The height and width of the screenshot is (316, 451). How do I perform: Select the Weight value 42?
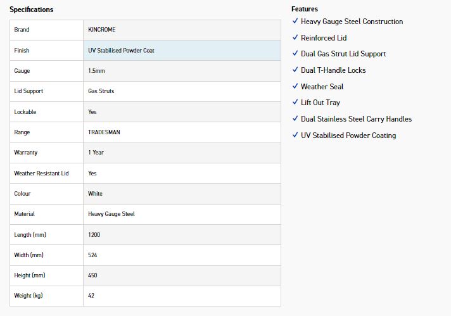[x=91, y=296]
